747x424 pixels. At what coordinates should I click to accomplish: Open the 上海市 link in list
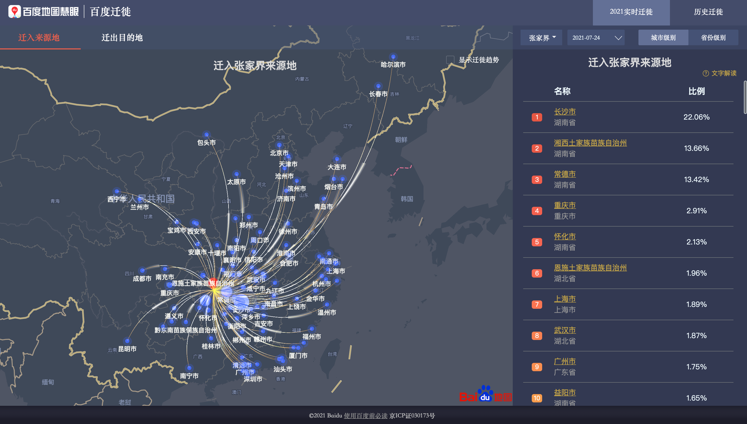[x=565, y=299]
